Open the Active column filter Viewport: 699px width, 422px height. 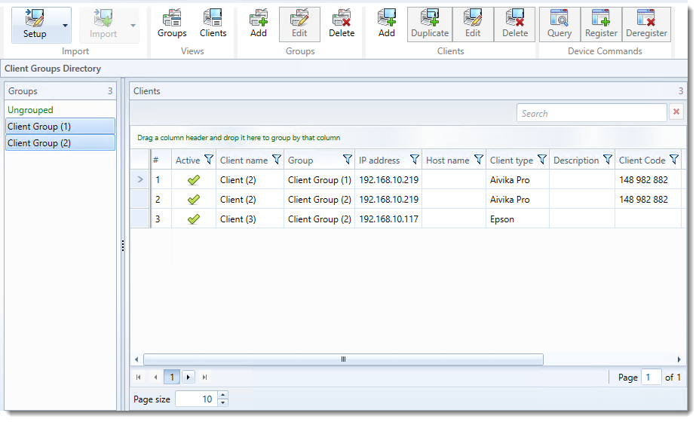[x=209, y=160]
